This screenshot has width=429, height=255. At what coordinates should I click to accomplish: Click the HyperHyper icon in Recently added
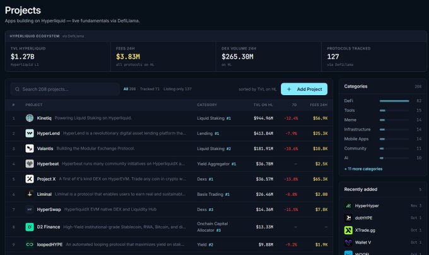point(348,206)
